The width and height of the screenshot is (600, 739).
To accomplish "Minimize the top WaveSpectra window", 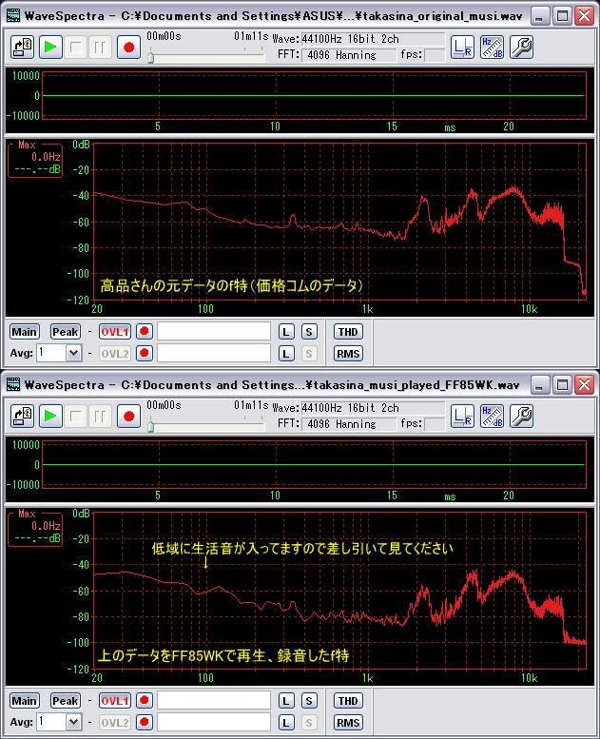I will click(540, 16).
